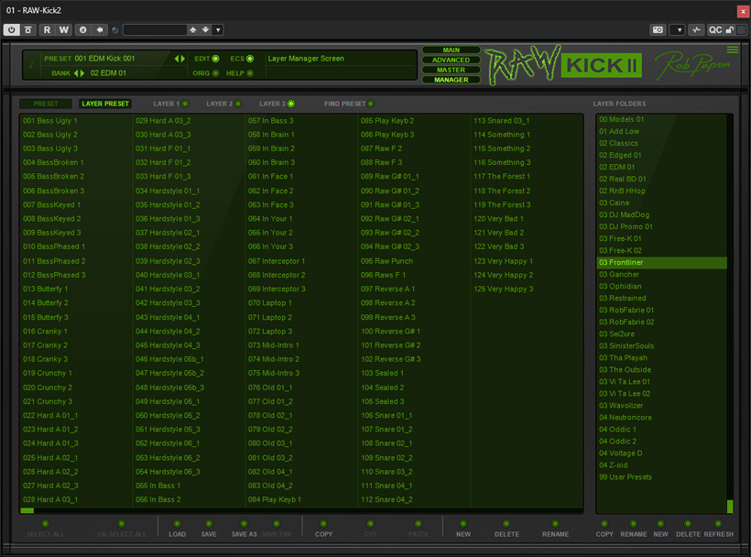This screenshot has height=557, width=751.
Task: Toggle the QC lock icon
Action: [729, 29]
